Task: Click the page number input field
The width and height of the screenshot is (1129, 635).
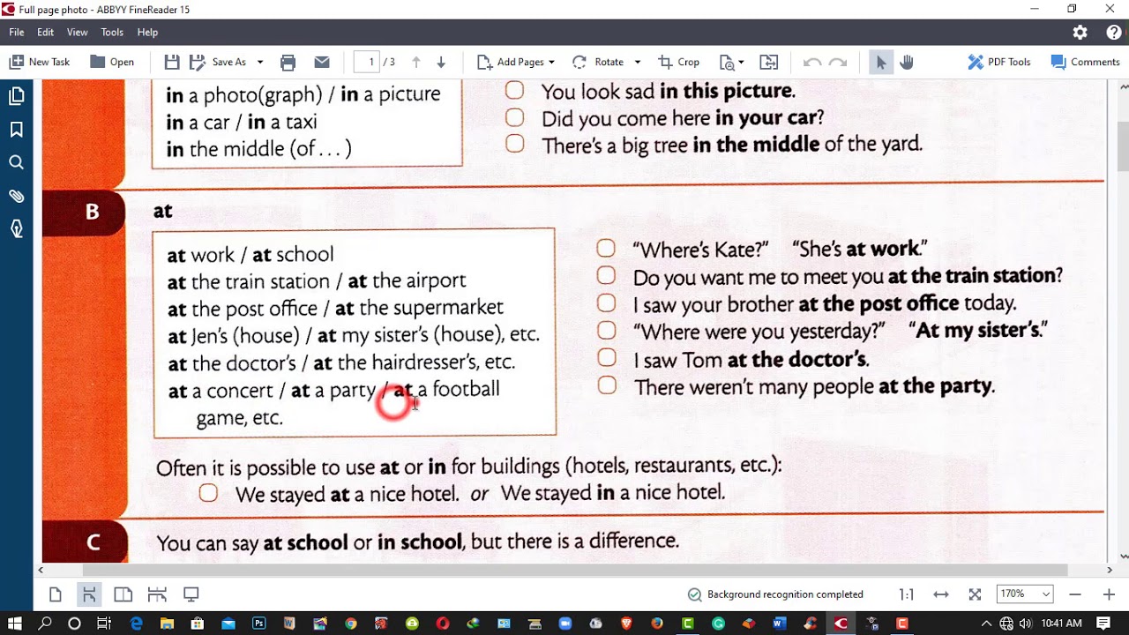Action: [x=366, y=62]
